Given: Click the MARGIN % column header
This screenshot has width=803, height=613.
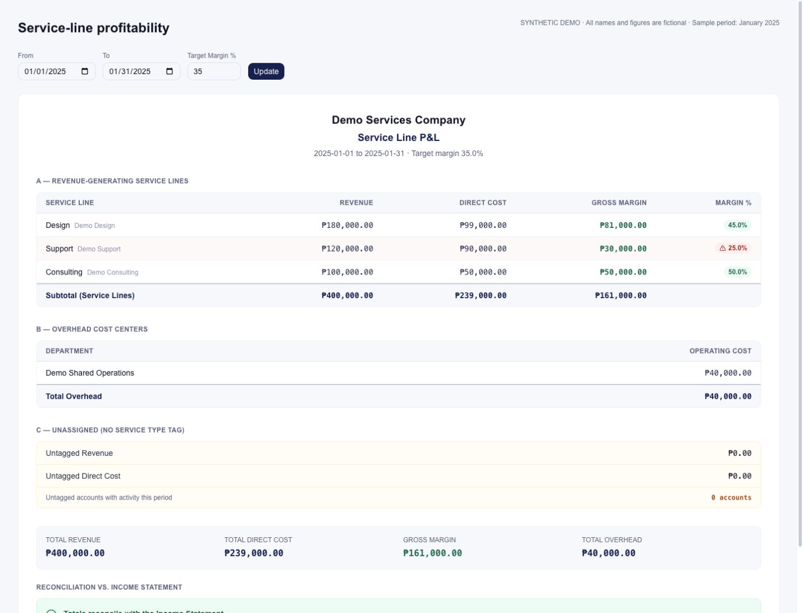Looking at the screenshot, I should tap(733, 203).
